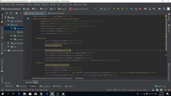Image resolution: width=171 pixels, height=96 pixels.
Task: Open the Profiler tool window
Action: click(x=57, y=86)
